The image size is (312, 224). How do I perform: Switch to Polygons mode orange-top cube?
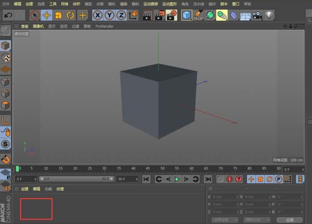click(x=5, y=105)
